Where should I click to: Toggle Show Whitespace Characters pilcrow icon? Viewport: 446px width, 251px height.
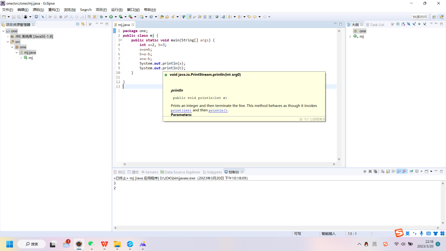[x=210, y=17]
